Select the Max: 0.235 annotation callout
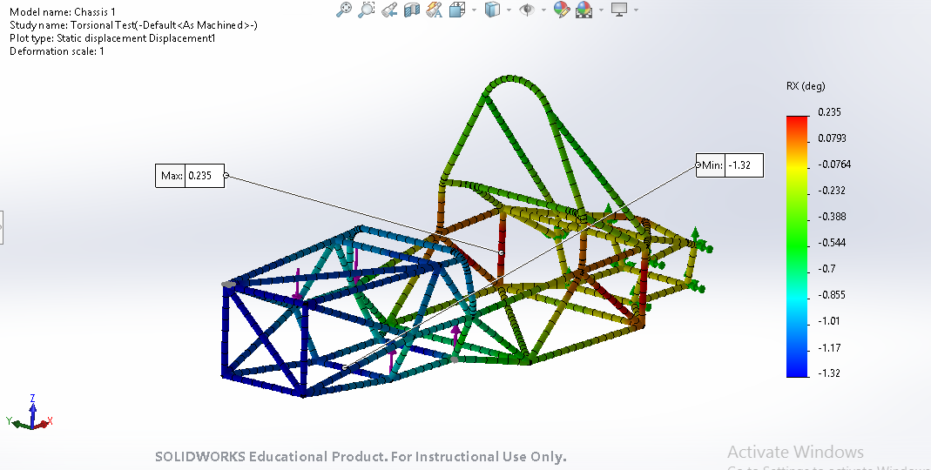931x470 pixels. tap(190, 176)
